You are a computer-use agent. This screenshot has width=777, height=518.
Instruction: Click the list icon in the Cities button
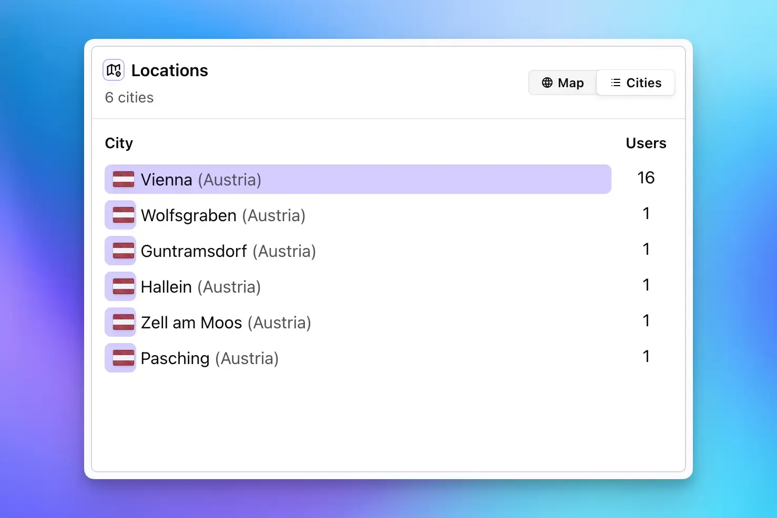tap(616, 82)
